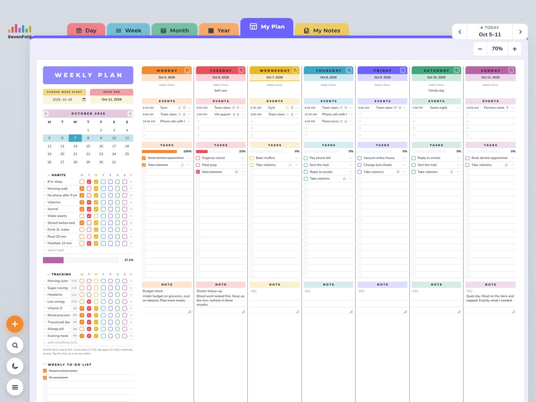536x402 pixels.
Task: Open options for Saturday Game night event
Action: point(459,108)
